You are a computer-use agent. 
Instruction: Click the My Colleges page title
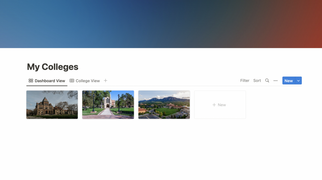pyautogui.click(x=53, y=67)
